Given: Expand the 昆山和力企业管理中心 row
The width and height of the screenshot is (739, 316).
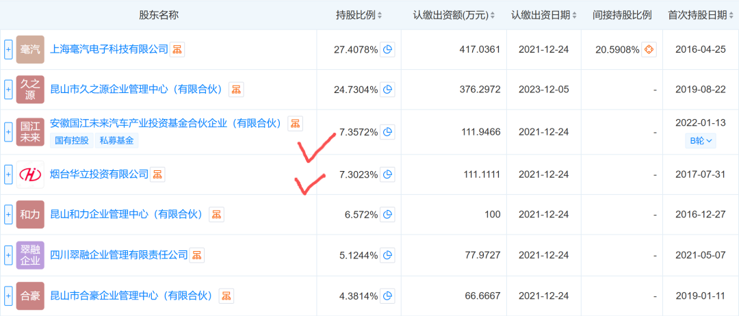Looking at the screenshot, I should pyautogui.click(x=8, y=215).
